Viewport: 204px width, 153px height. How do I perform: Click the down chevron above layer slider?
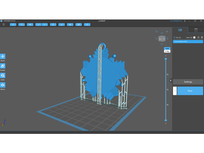[x=166, y=55]
